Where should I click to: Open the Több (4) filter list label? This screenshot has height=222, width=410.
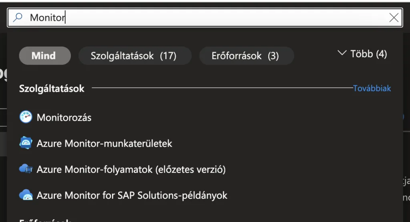[x=369, y=54]
